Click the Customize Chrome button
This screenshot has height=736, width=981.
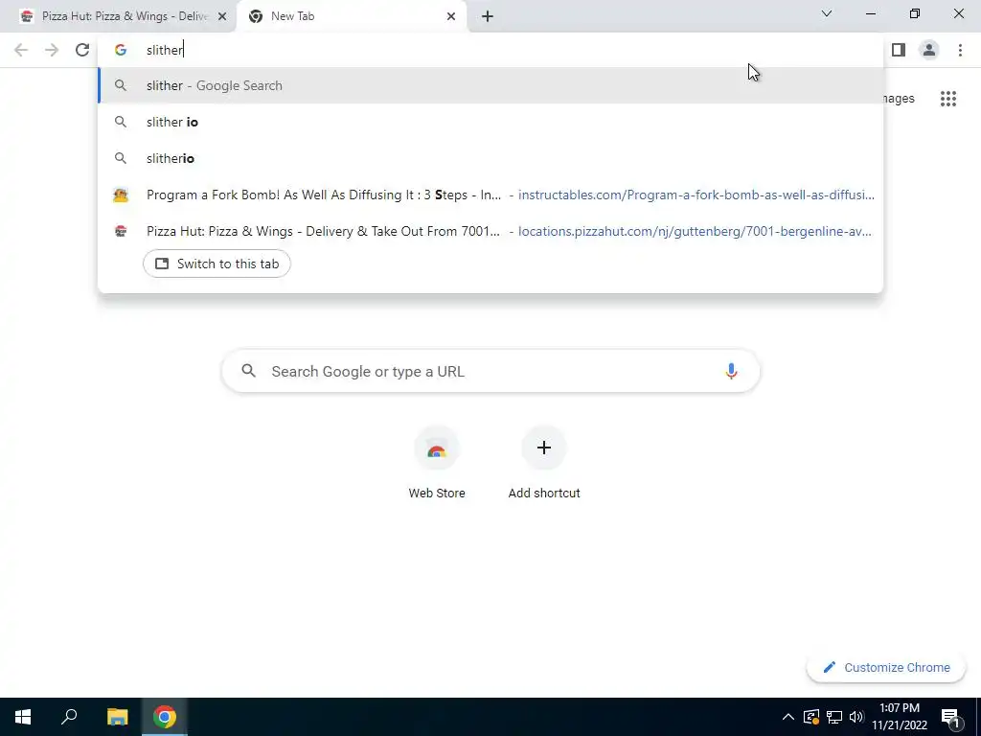[885, 667]
